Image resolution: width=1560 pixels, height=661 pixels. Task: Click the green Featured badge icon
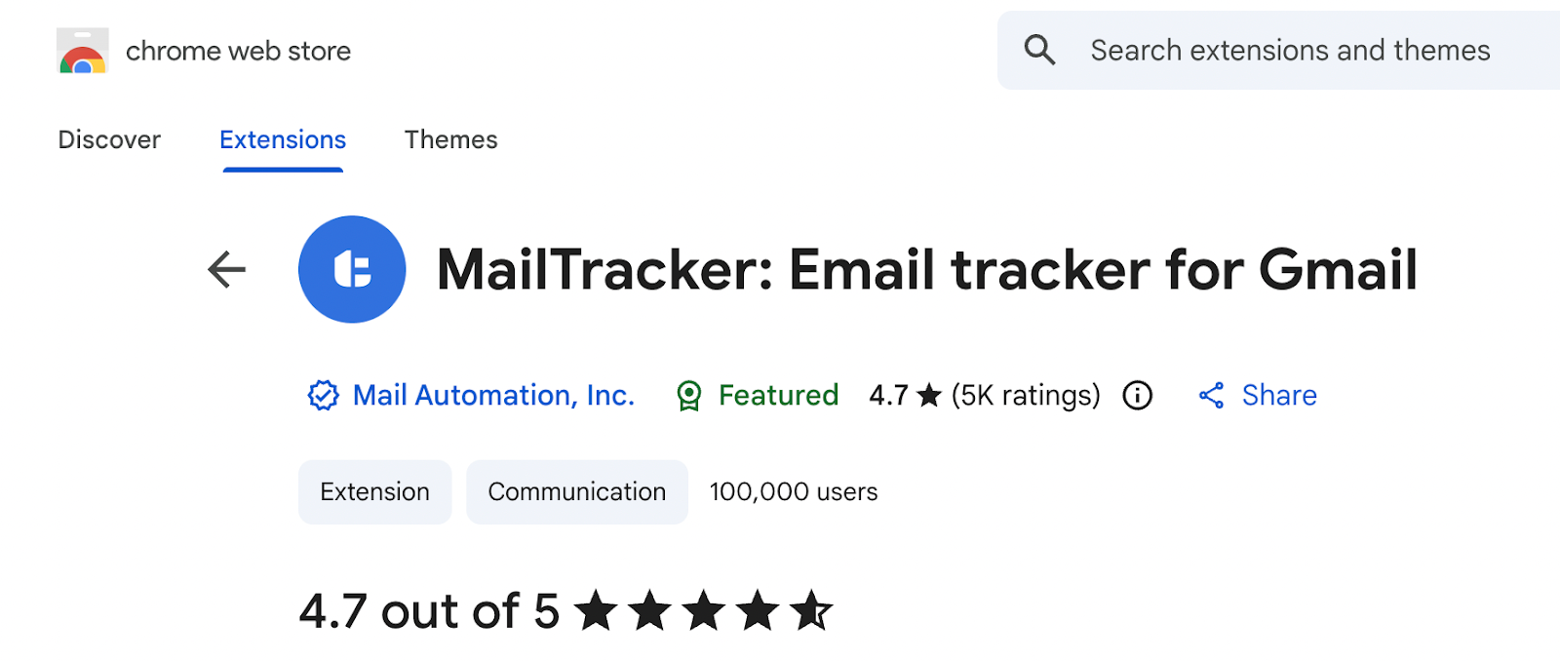(689, 395)
